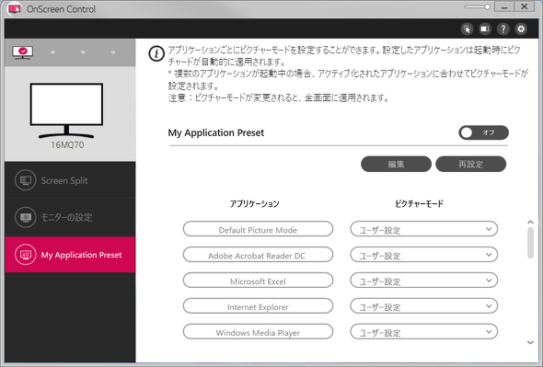
Task: Click the OnScreen Control title bar logo
Action: [14, 8]
